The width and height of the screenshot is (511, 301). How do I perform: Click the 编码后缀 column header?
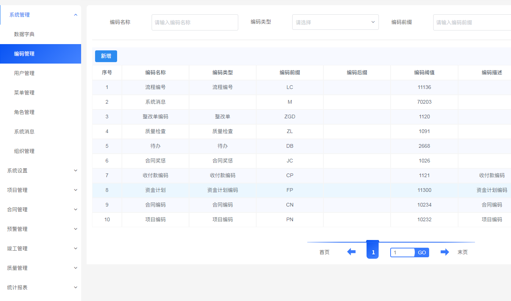coord(357,72)
